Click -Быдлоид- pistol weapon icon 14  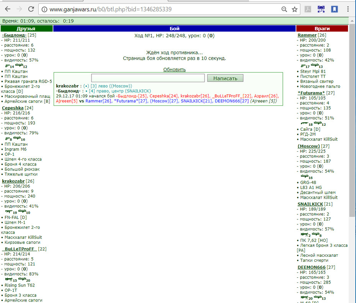tap(8, 66)
